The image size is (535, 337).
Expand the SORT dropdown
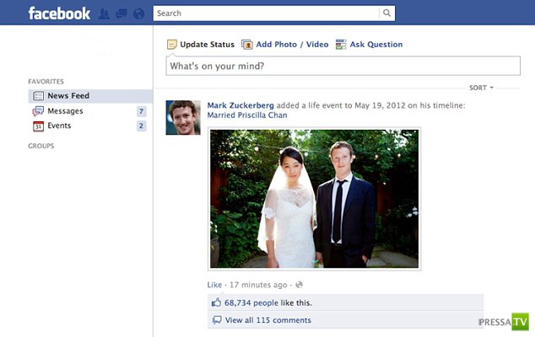[x=481, y=88]
